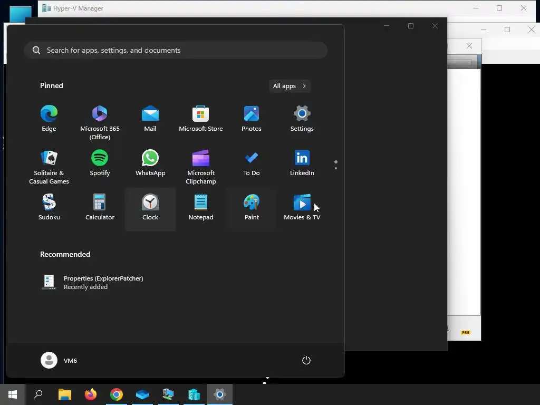Image resolution: width=540 pixels, height=405 pixels.
Task: Launch Solitaire & Casual Games
Action: pos(49,167)
